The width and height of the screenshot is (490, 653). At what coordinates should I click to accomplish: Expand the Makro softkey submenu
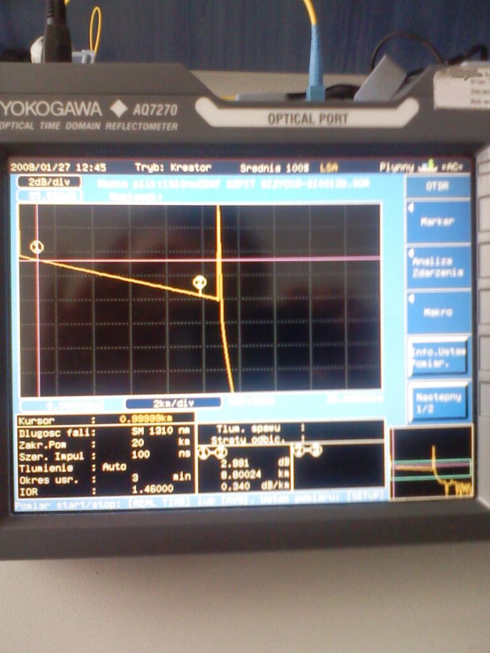tap(438, 312)
